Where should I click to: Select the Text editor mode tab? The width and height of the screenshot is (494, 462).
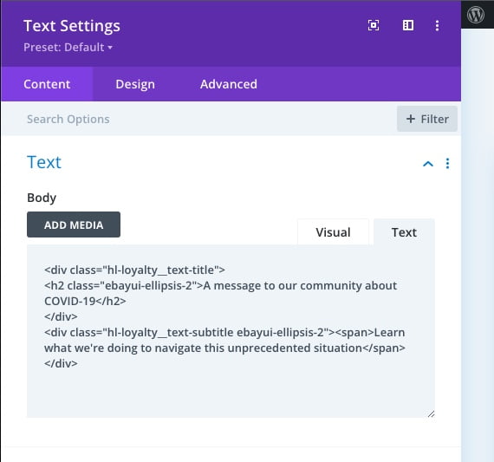404,232
